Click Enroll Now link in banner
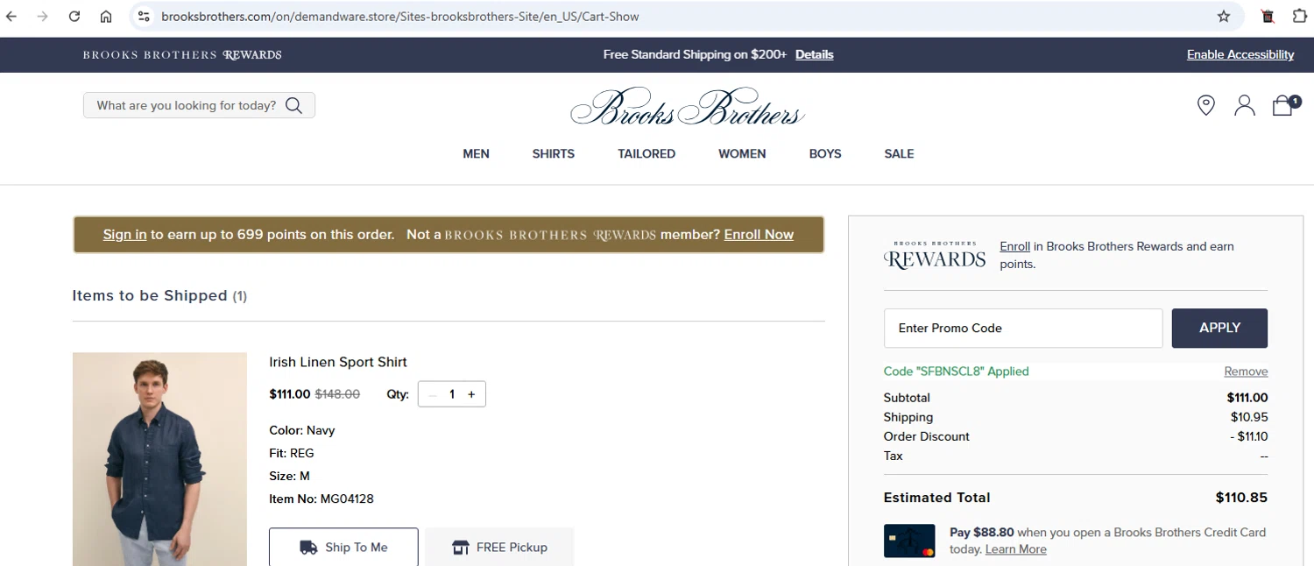 [759, 235]
